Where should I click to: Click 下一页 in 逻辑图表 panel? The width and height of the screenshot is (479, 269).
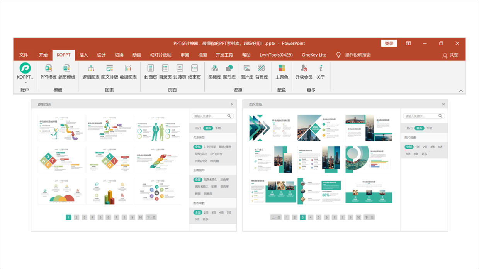point(151,217)
